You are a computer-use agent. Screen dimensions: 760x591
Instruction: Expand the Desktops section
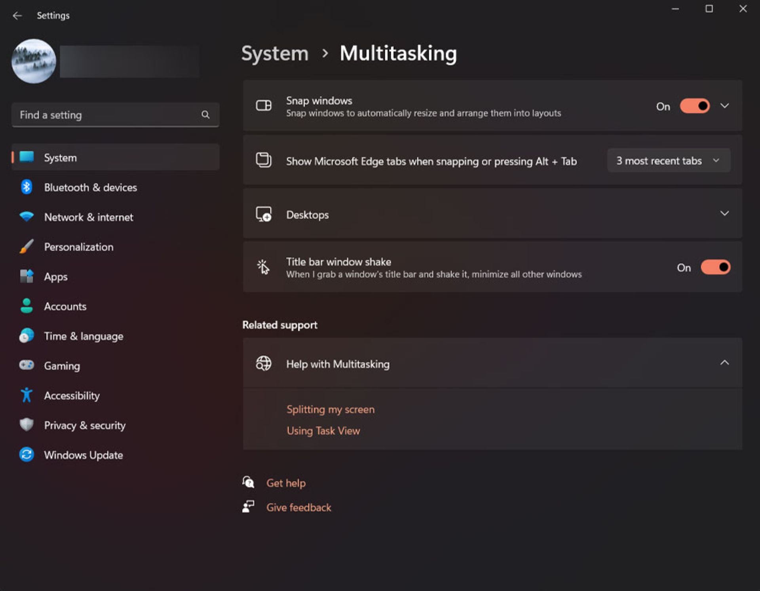click(724, 214)
